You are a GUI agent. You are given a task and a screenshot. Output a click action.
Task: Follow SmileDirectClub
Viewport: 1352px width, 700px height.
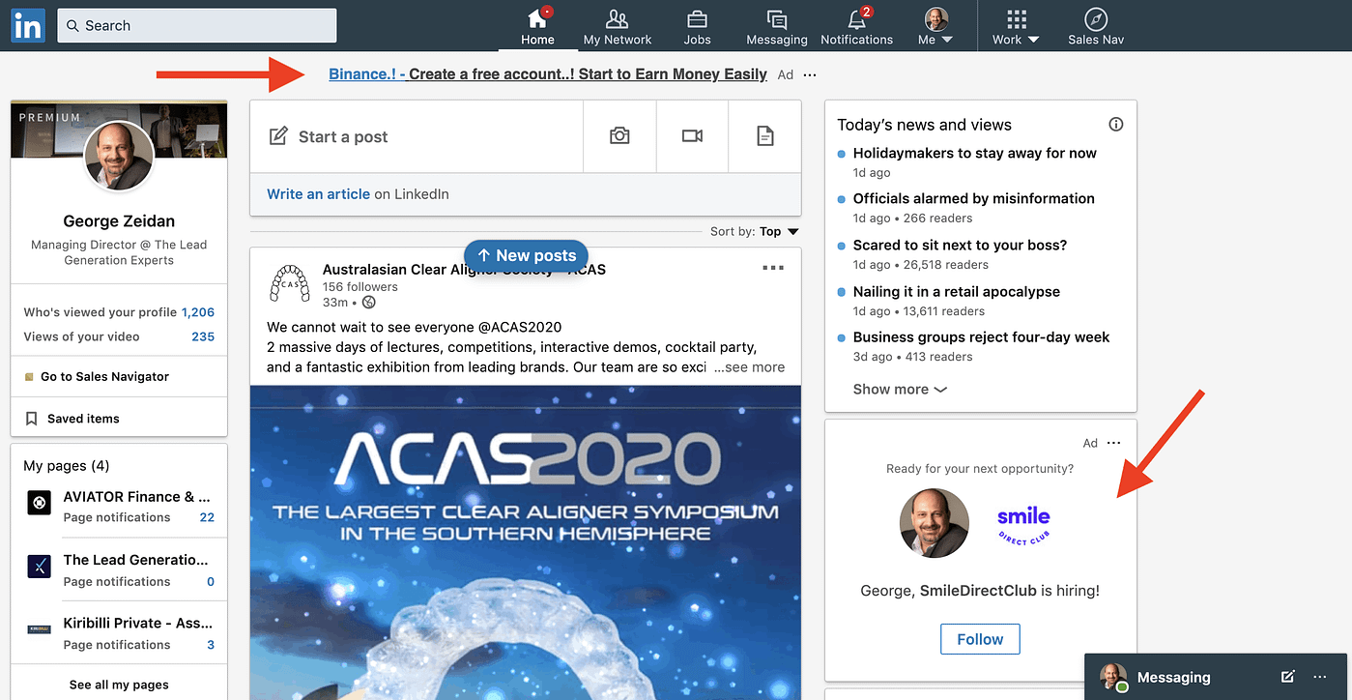click(x=980, y=639)
